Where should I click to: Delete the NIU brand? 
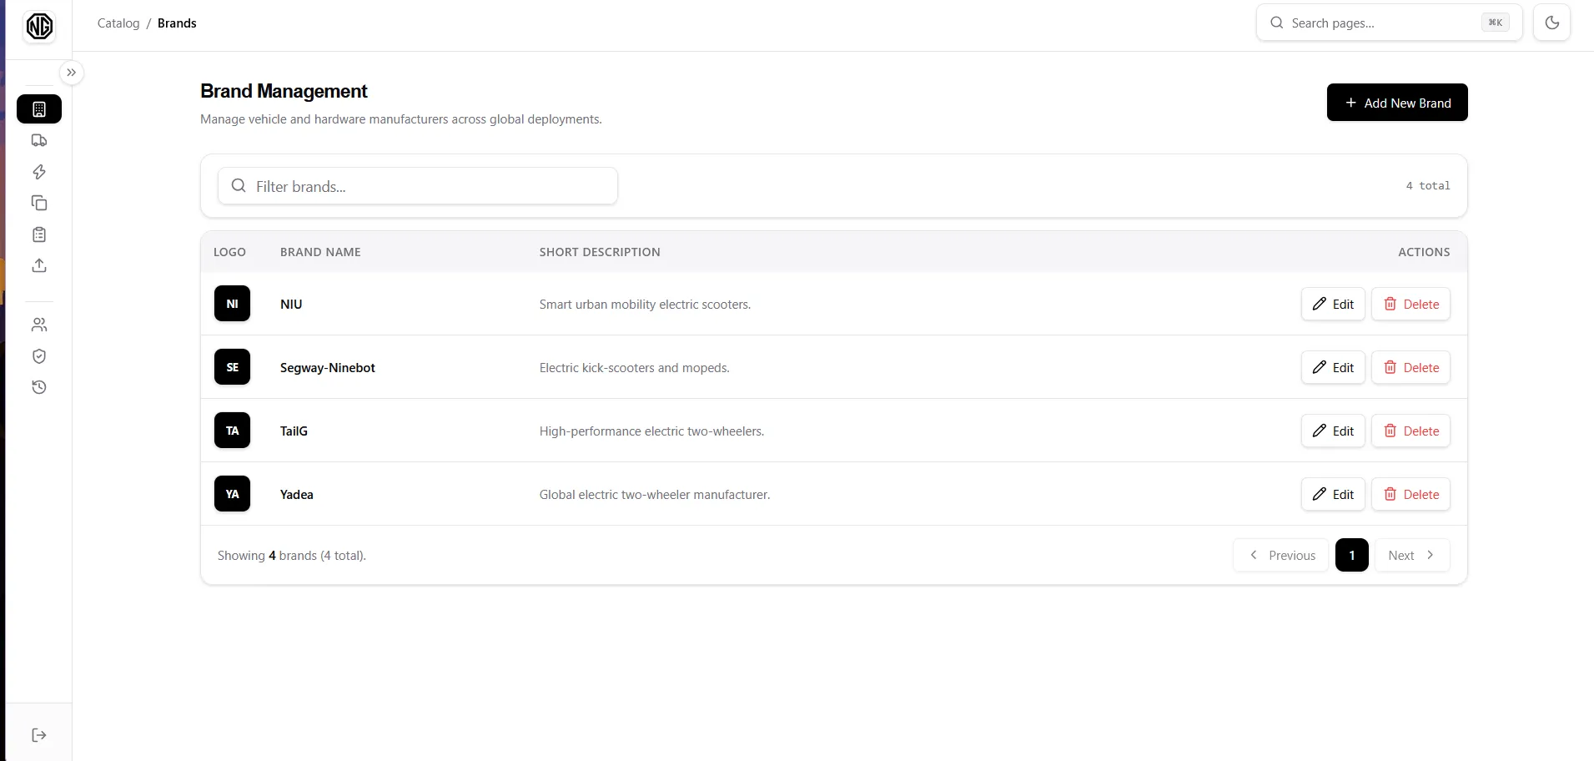tap(1410, 304)
